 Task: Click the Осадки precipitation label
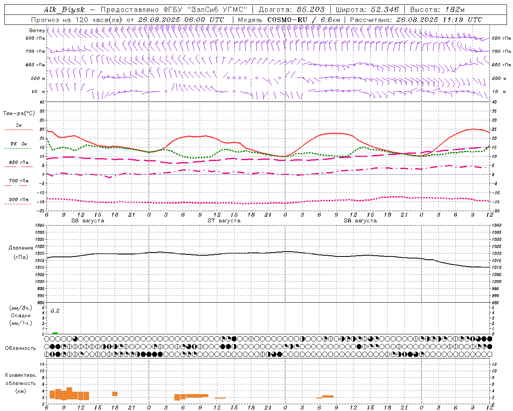pyautogui.click(x=21, y=315)
